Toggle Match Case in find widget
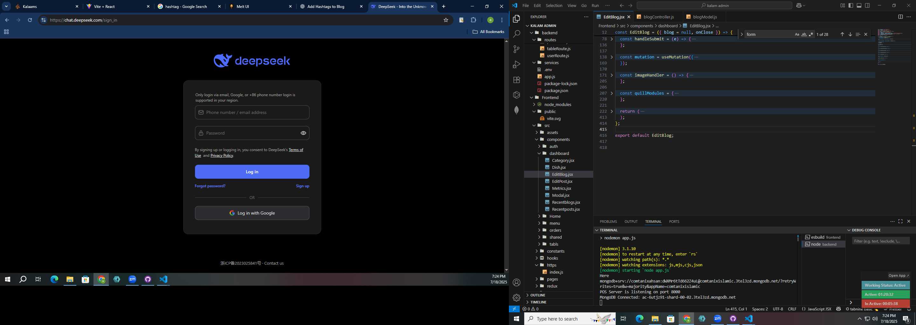 pos(797,34)
